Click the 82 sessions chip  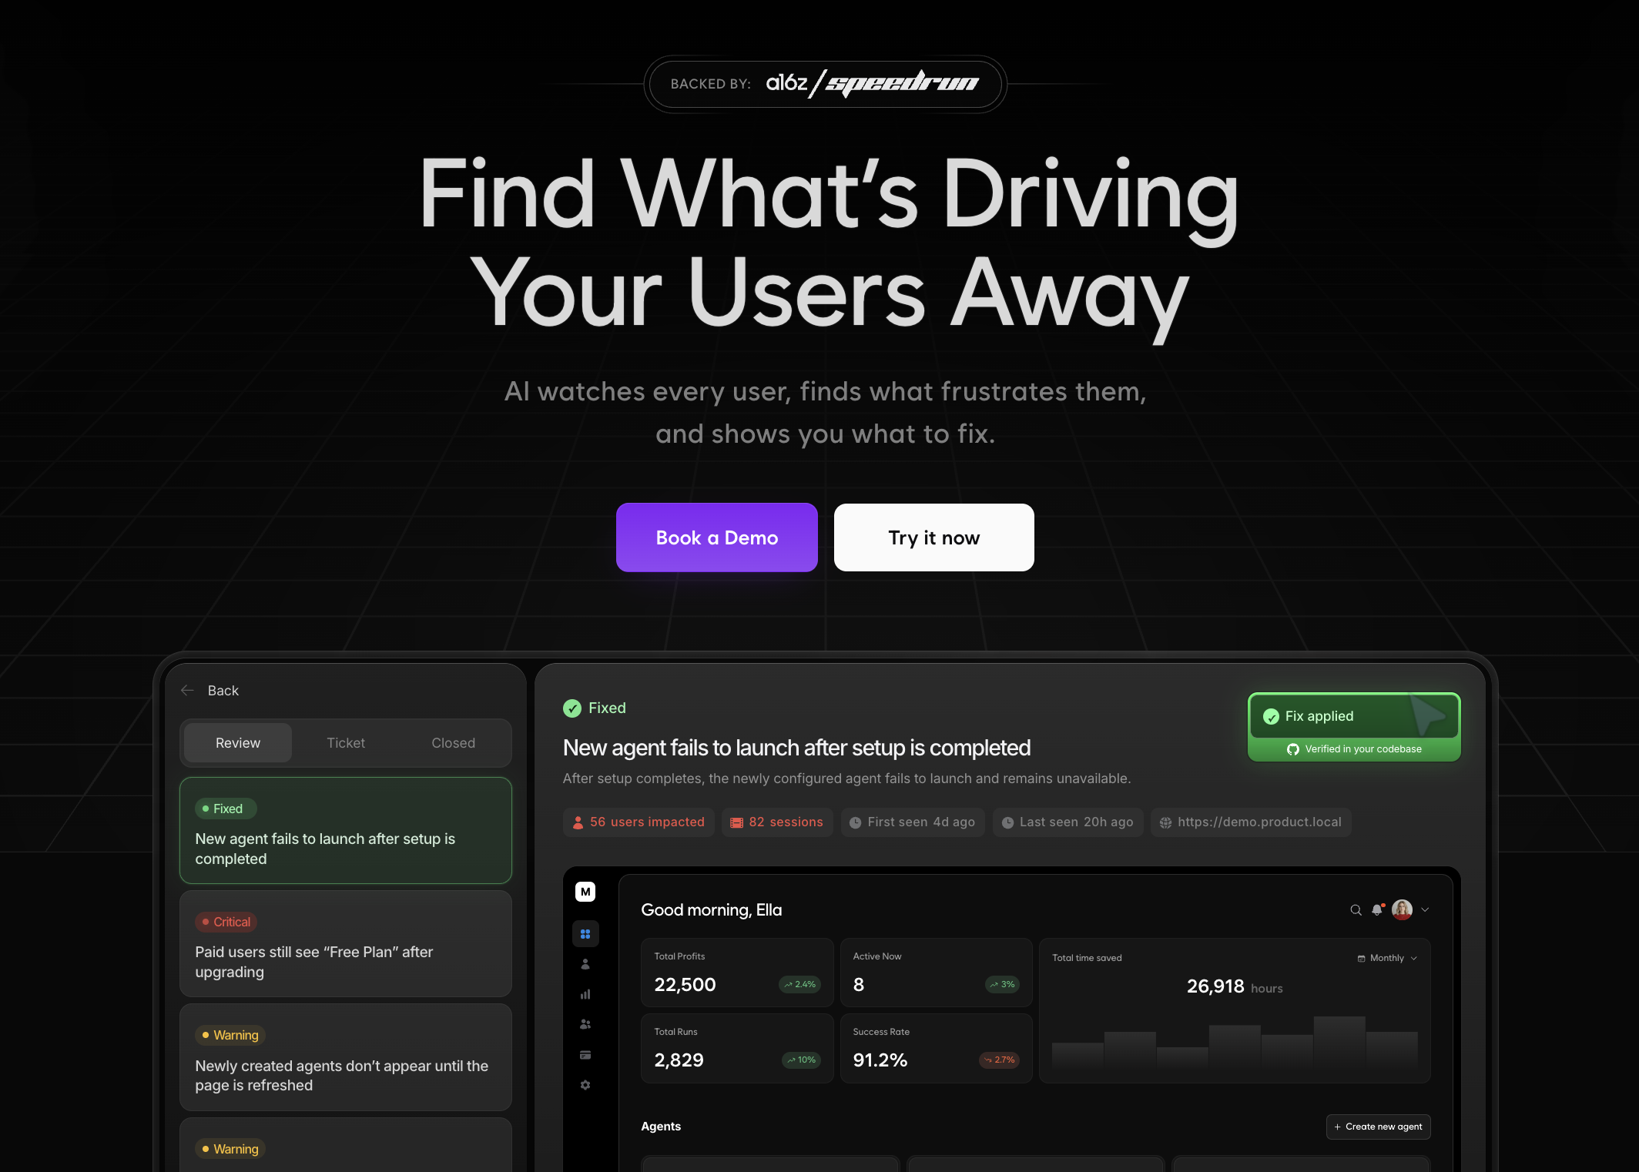click(777, 822)
